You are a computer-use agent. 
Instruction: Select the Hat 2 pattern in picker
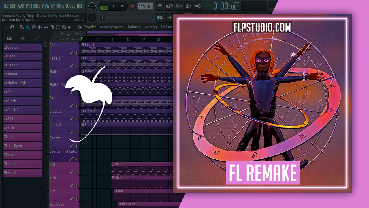(23, 172)
